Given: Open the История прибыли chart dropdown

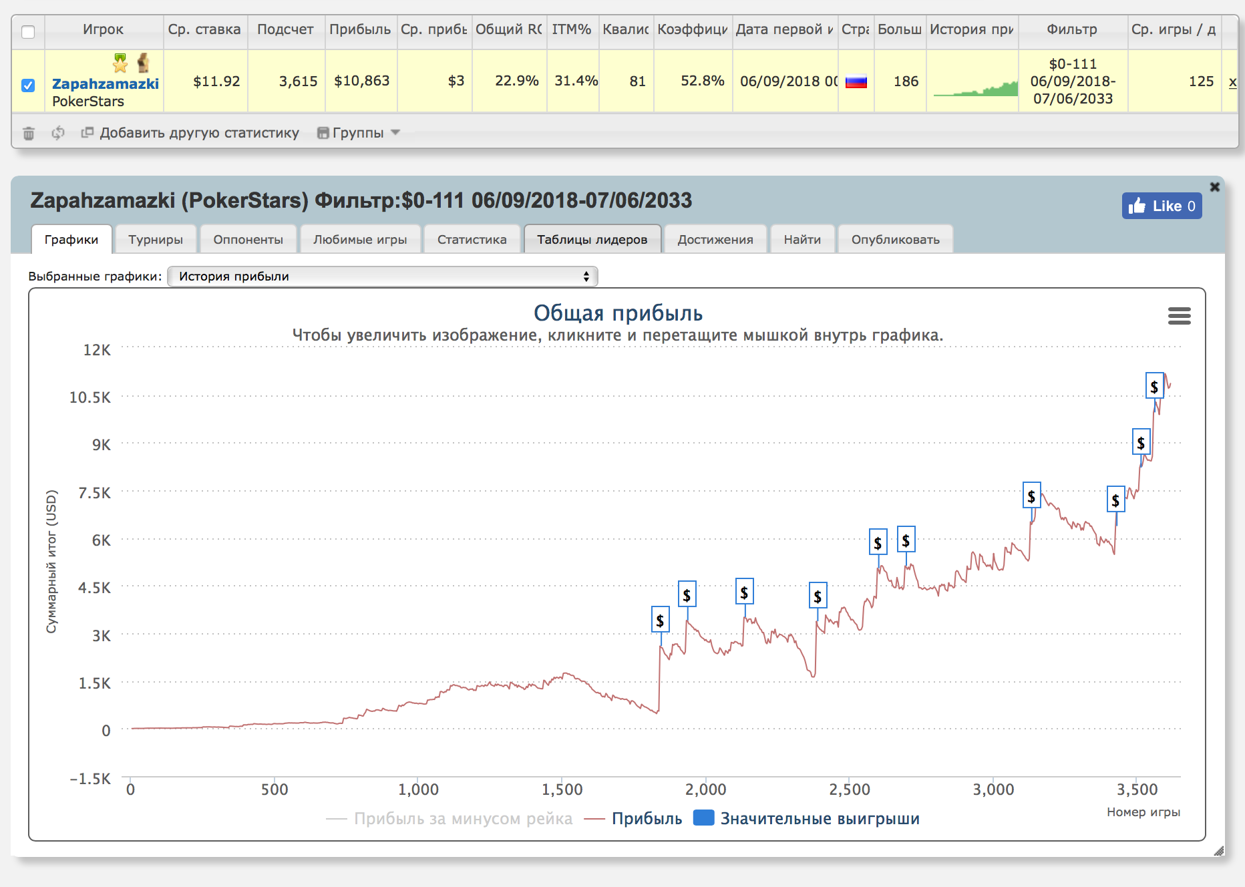Looking at the screenshot, I should (x=383, y=277).
